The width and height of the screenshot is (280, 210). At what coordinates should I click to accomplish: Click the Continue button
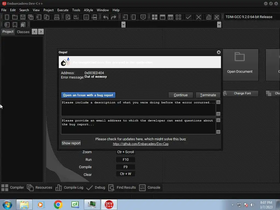181,95
